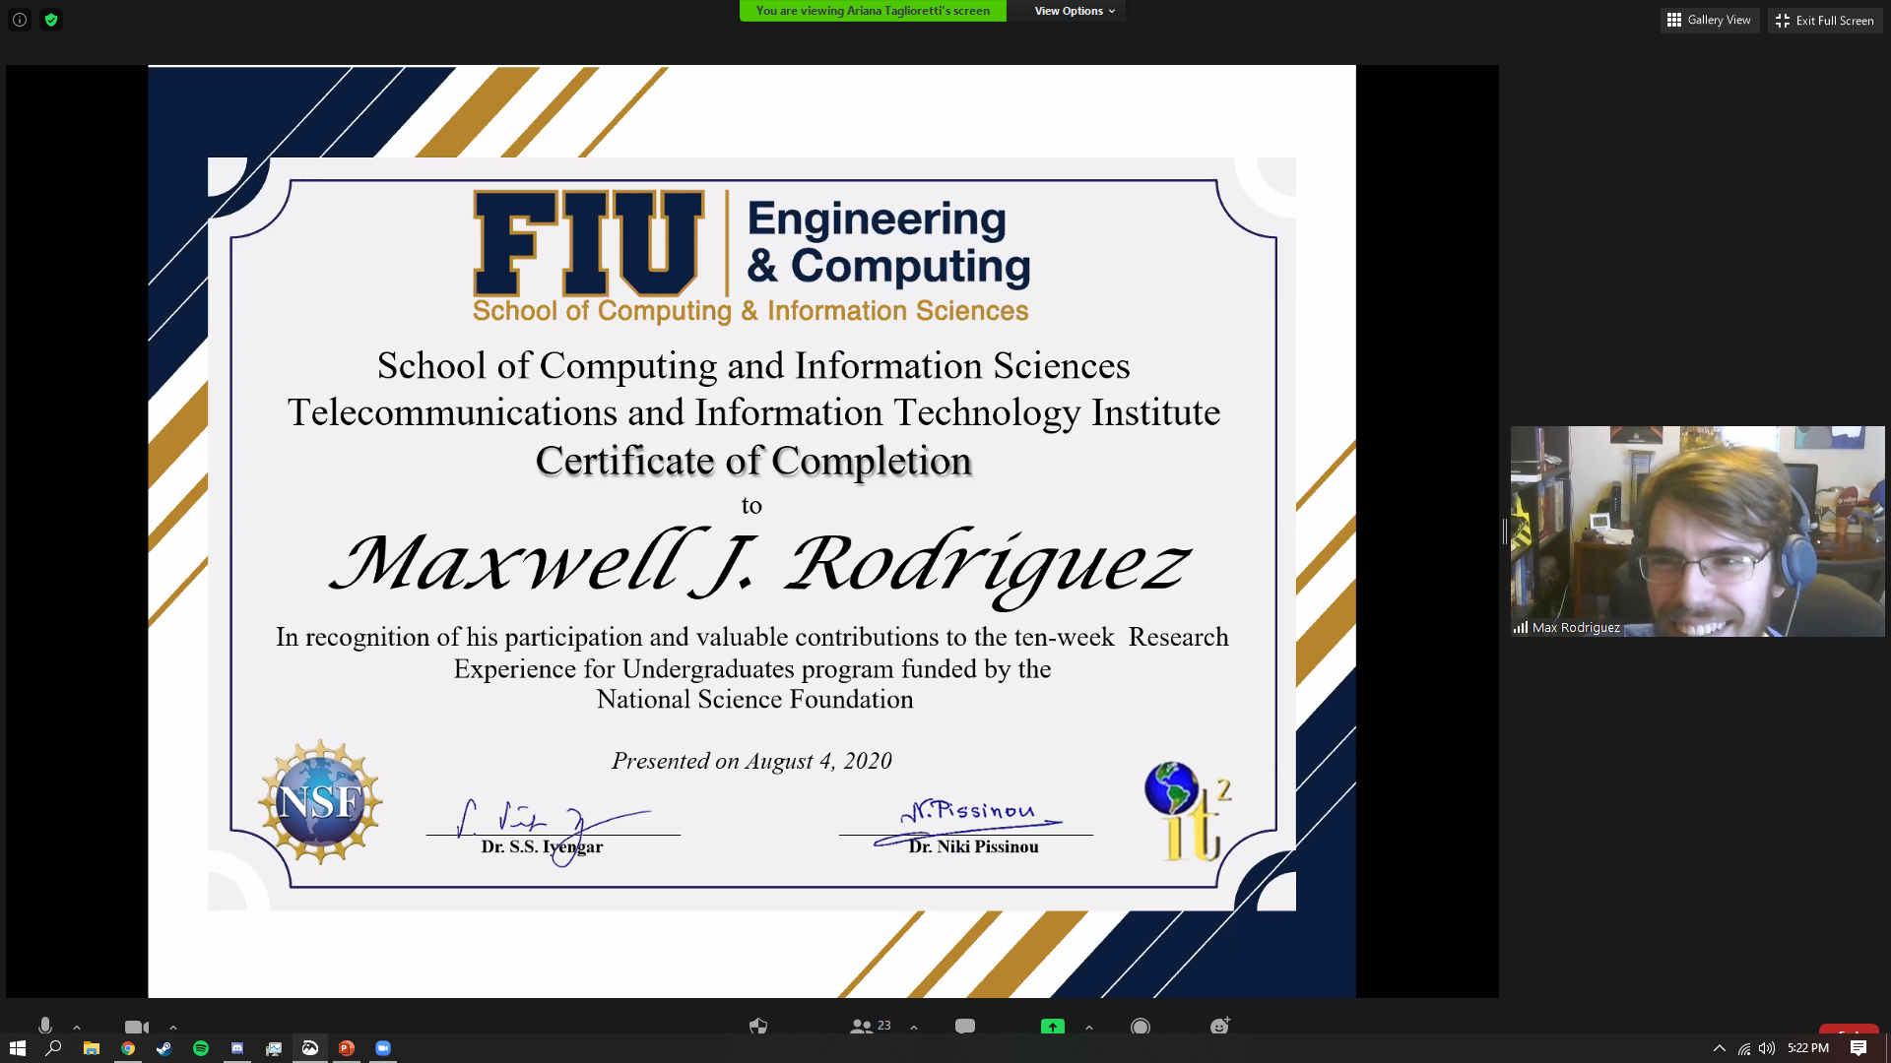Open the Reactions emoji menu

click(1220, 1026)
